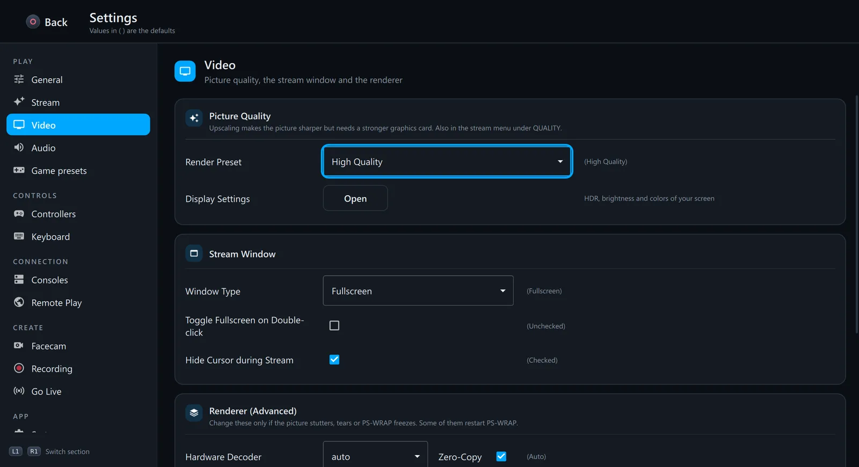Click the Open button for Display Settings
The image size is (859, 467).
click(355, 198)
